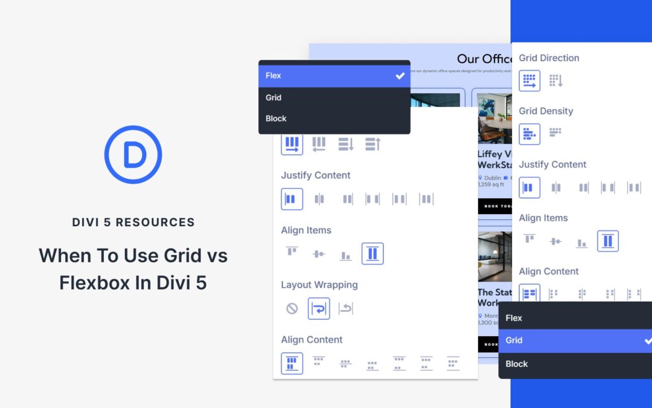Viewport: 652px width, 408px height.
Task: Select the space-around Align Content icon
Action: coord(426,363)
